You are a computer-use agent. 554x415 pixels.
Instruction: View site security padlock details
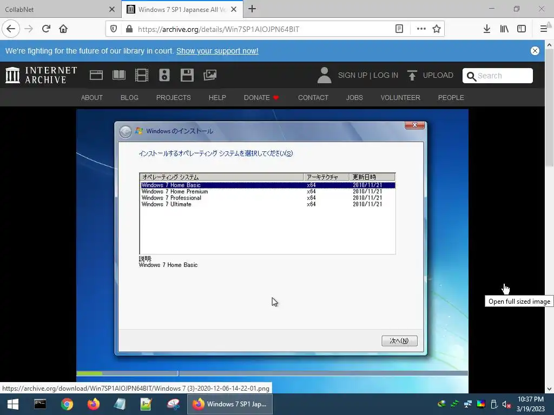[129, 29]
